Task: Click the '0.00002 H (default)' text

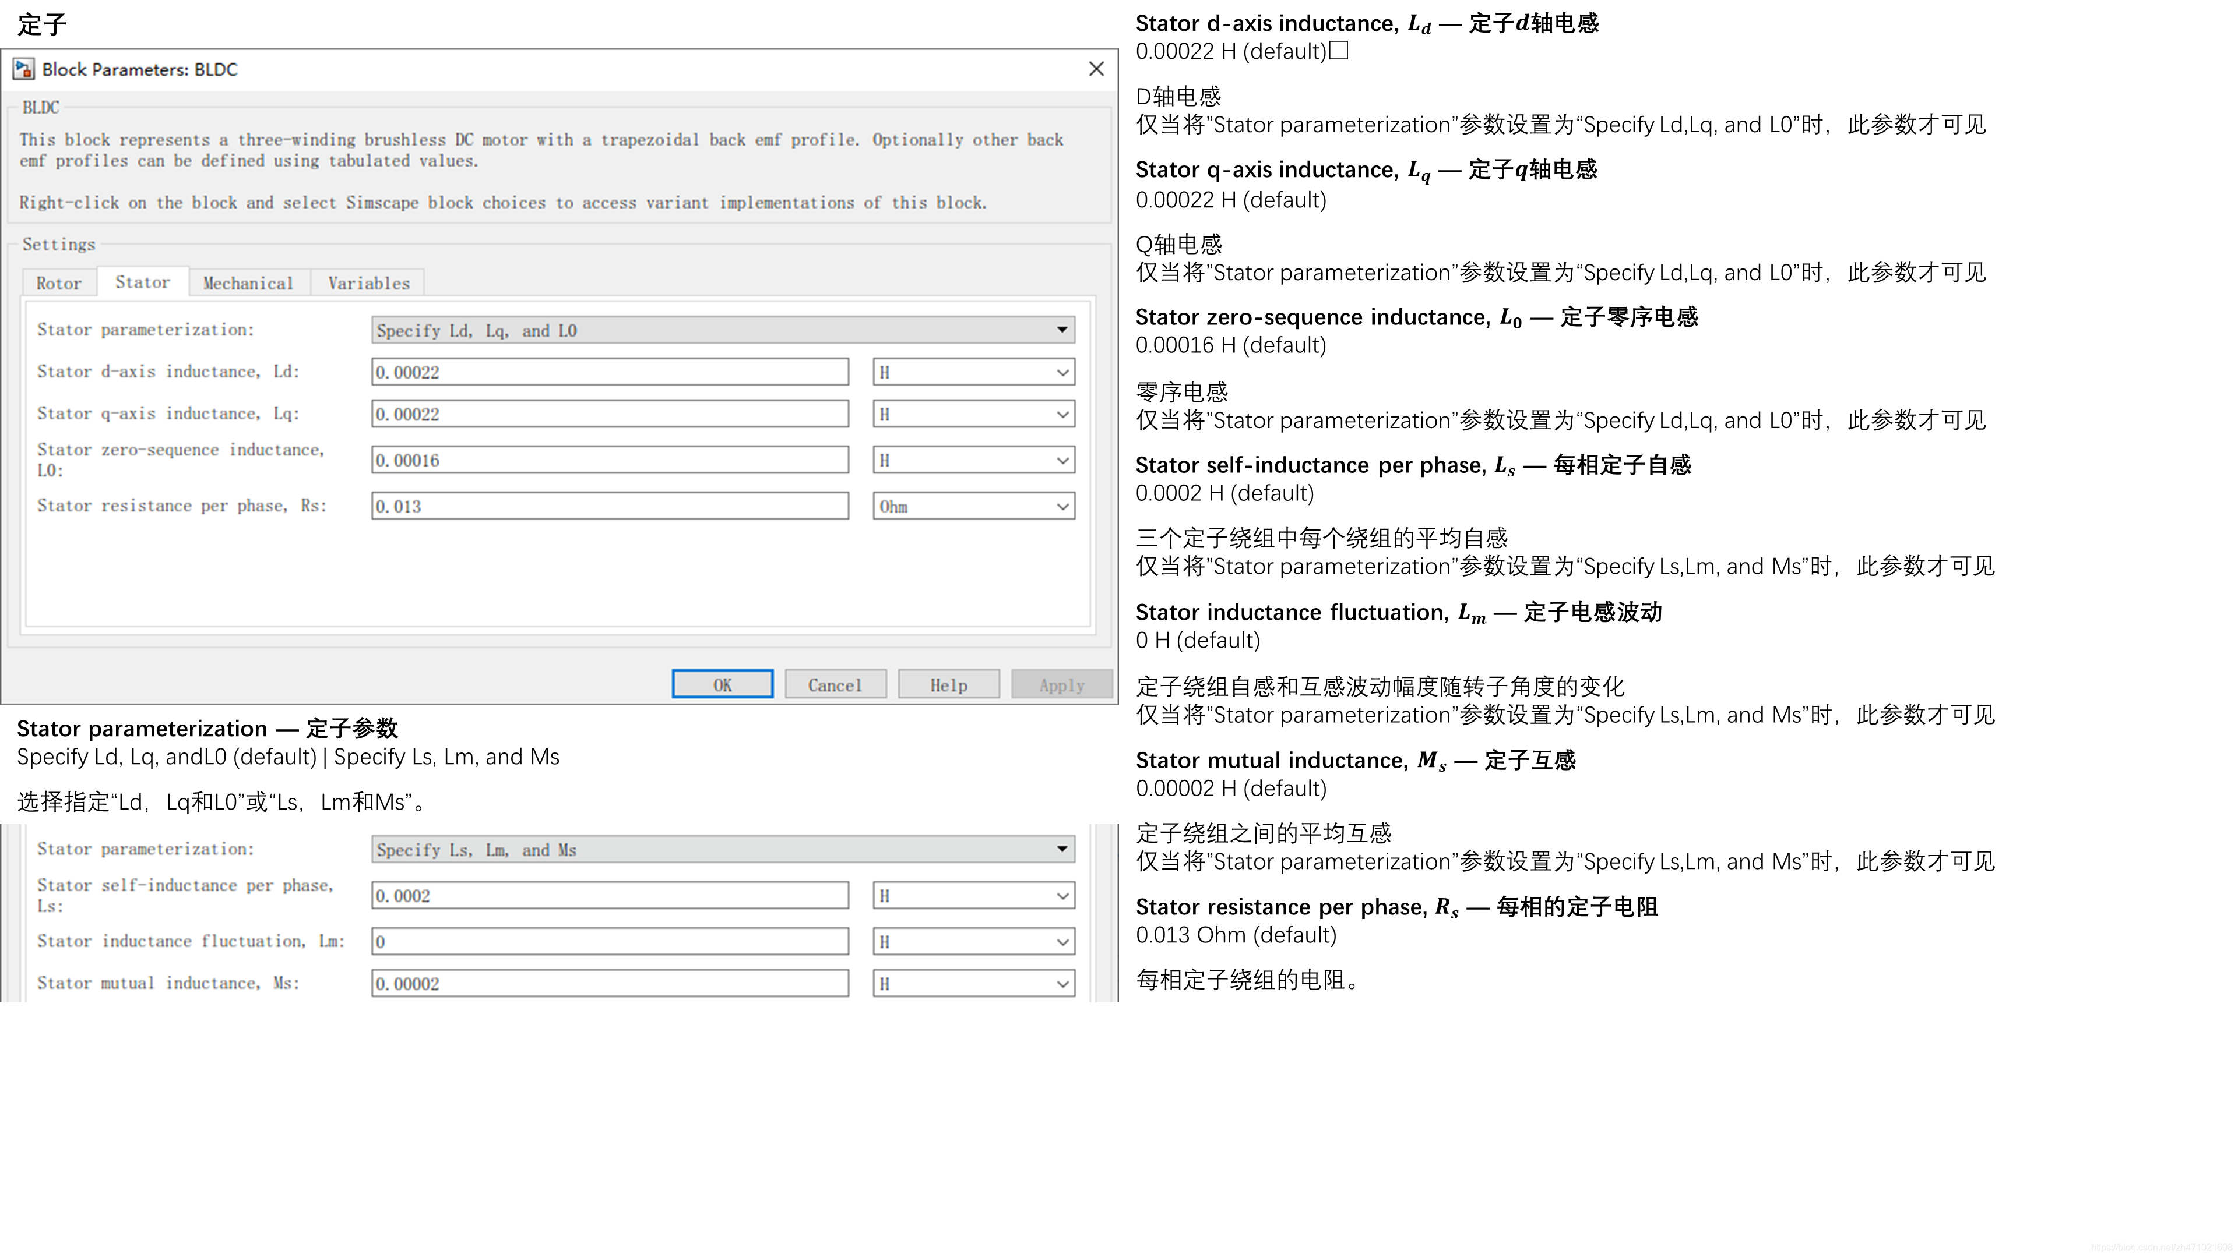Action: (1231, 789)
